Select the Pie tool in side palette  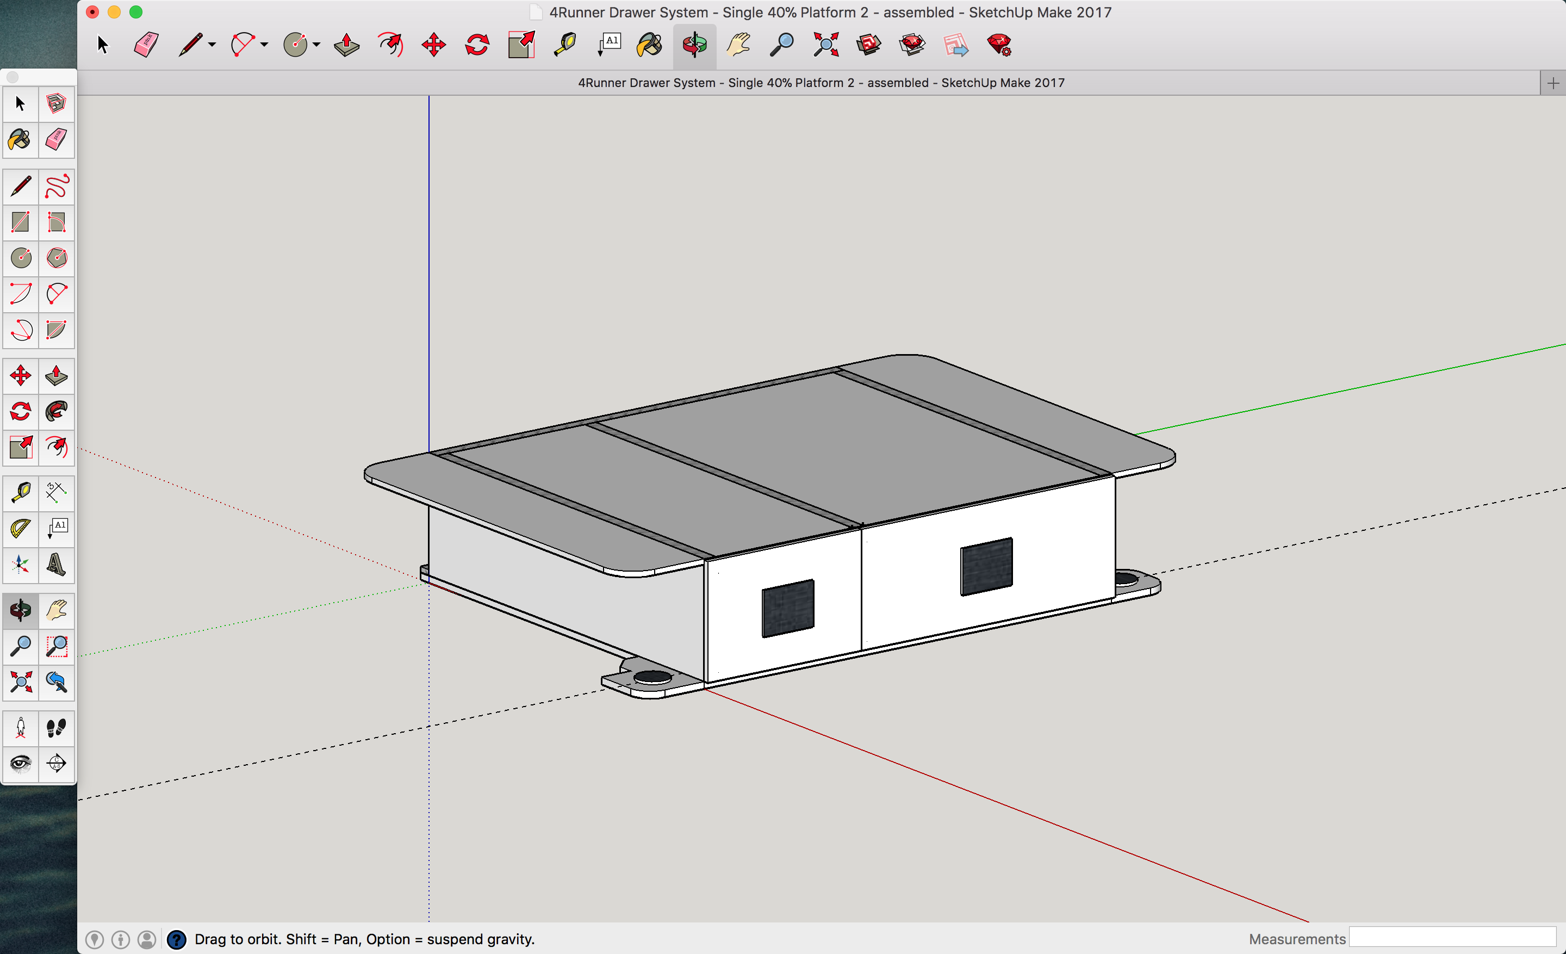click(57, 330)
